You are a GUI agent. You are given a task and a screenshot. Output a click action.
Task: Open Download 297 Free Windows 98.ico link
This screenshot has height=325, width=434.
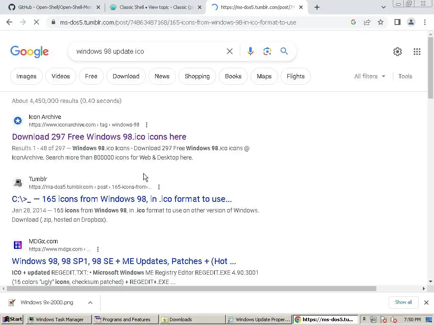[99, 137]
